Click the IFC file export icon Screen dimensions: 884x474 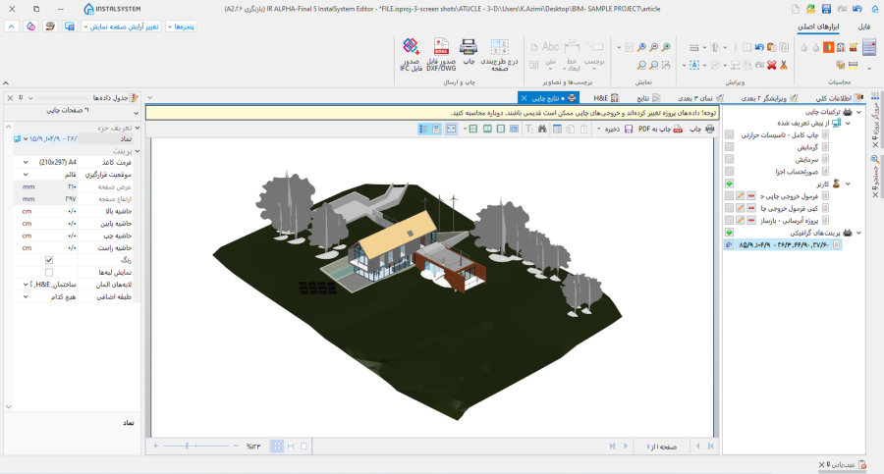tap(412, 47)
